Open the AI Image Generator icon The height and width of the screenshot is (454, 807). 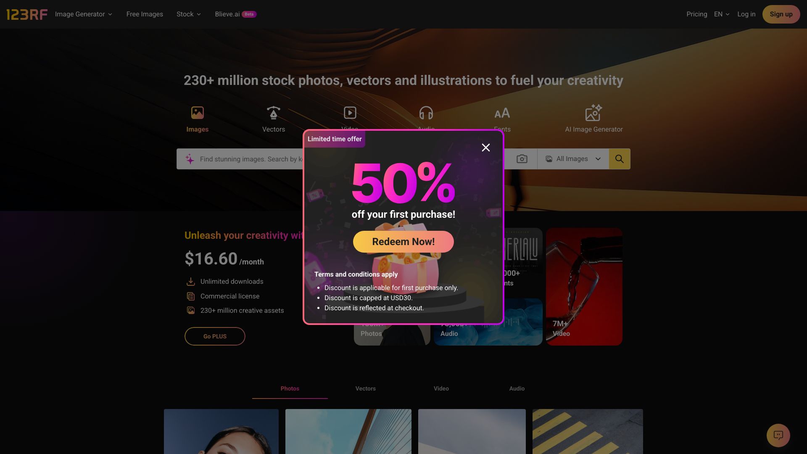tap(593, 113)
